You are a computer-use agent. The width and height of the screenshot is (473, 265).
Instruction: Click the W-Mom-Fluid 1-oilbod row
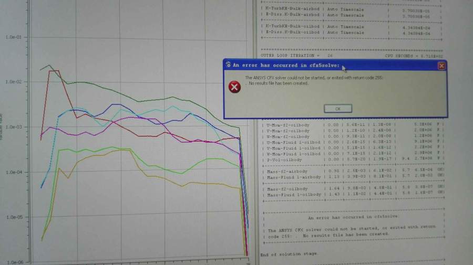[353, 154]
